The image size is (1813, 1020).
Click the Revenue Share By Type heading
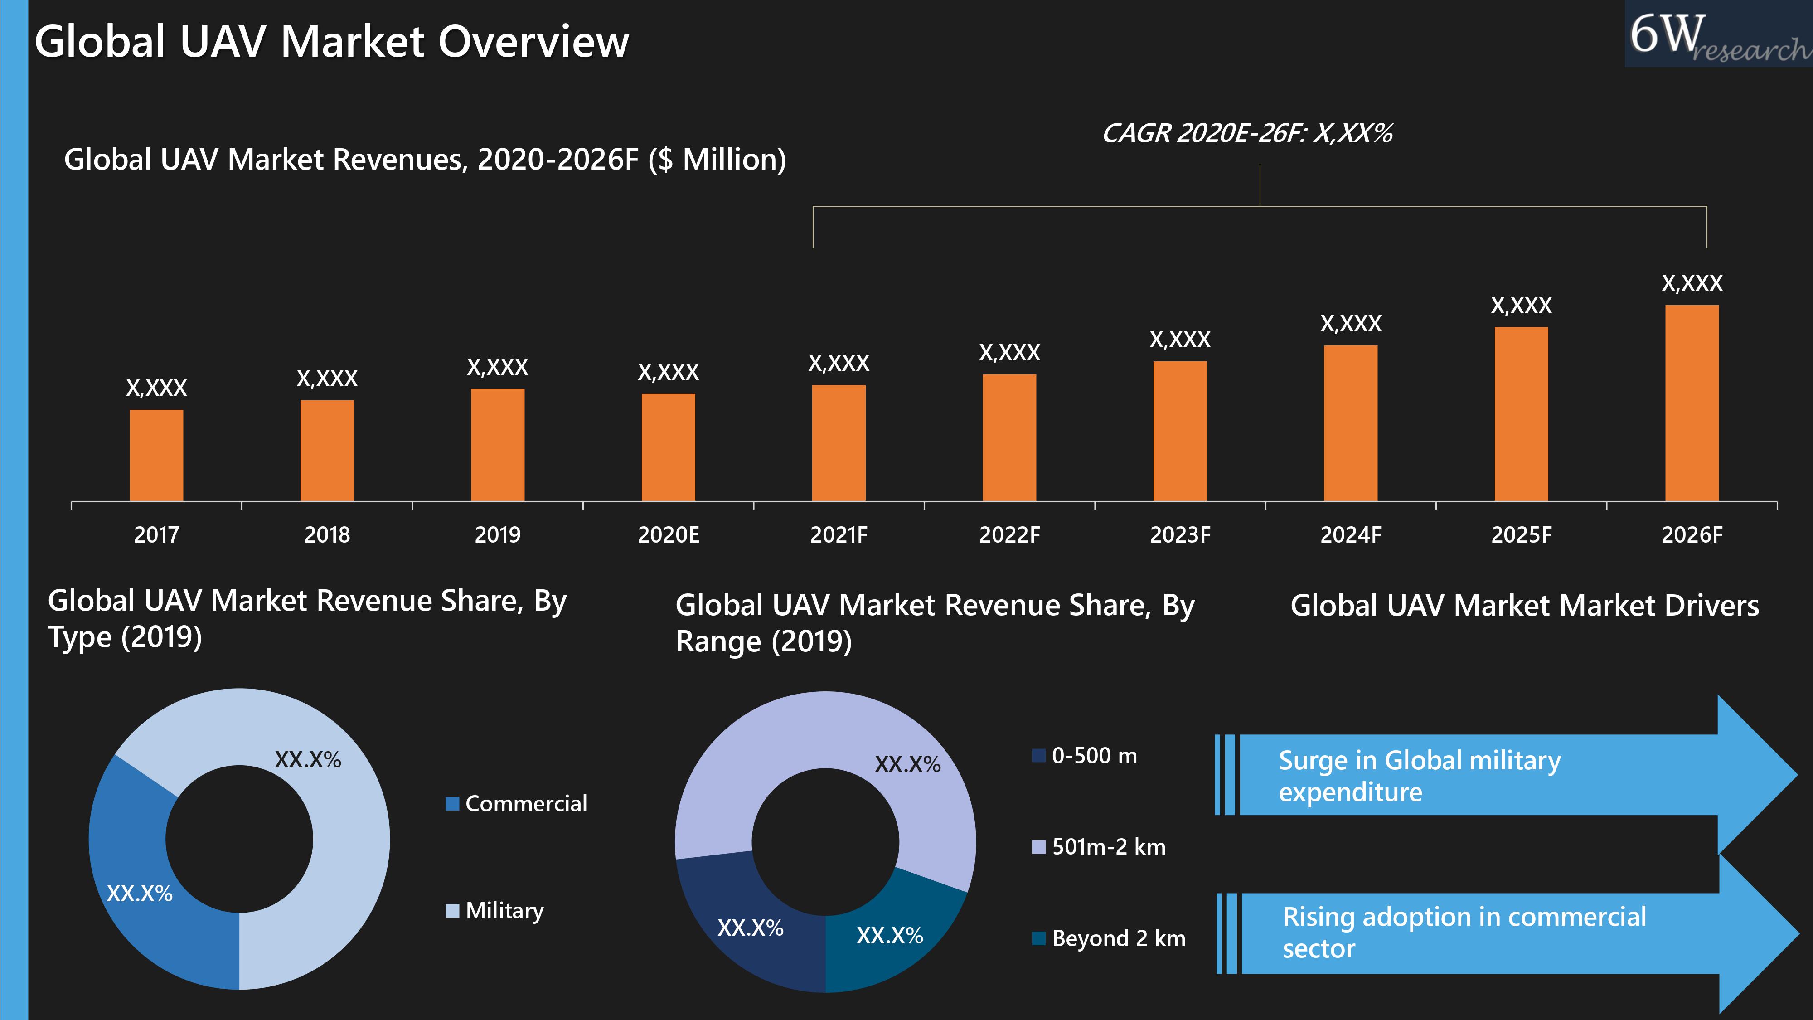(307, 619)
